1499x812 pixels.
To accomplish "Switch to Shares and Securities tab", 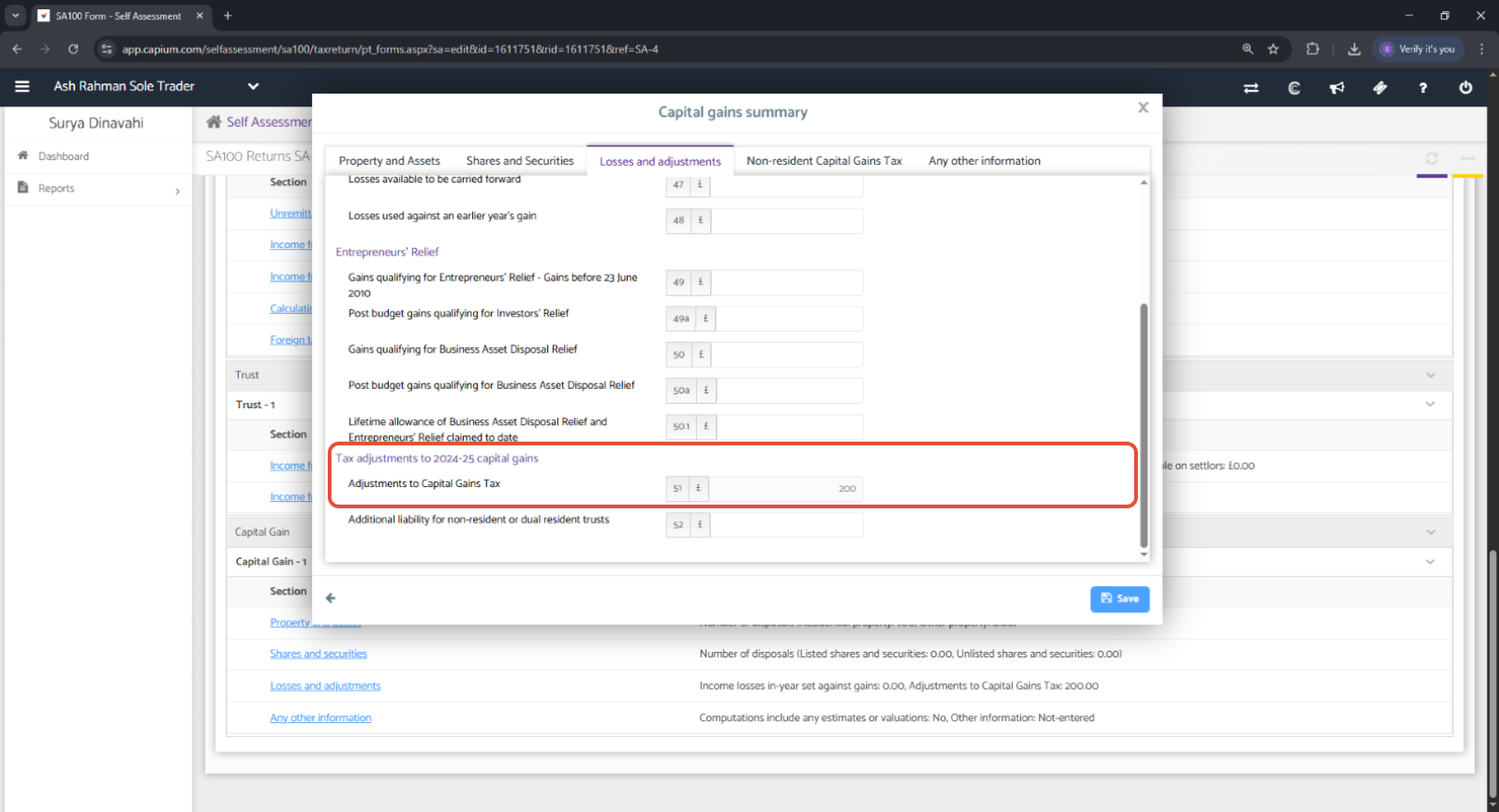I will pos(520,161).
